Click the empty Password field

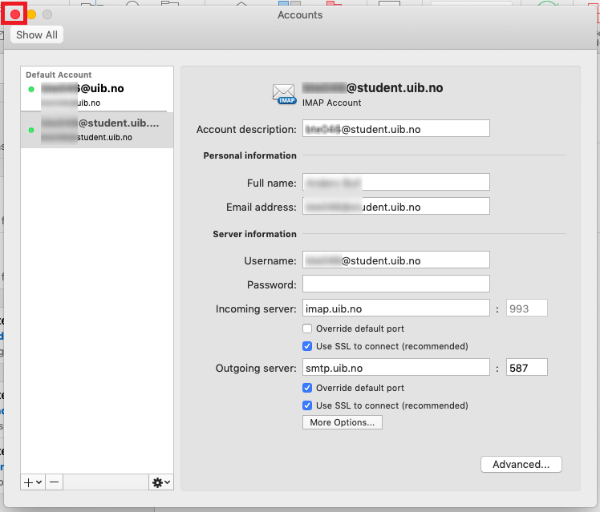click(x=395, y=284)
